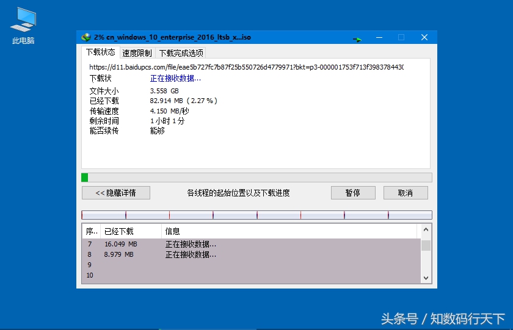Click the <<隐藏详情 button
Image resolution: width=513 pixels, height=330 pixels.
tap(116, 193)
